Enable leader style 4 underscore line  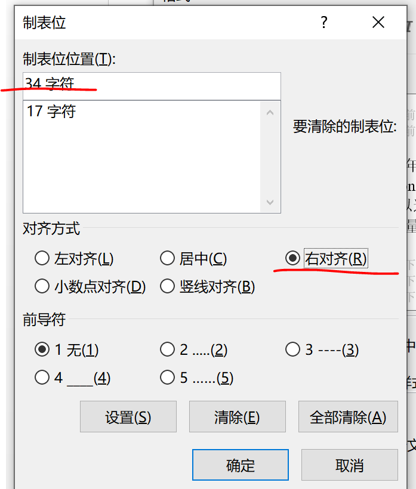[42, 377]
